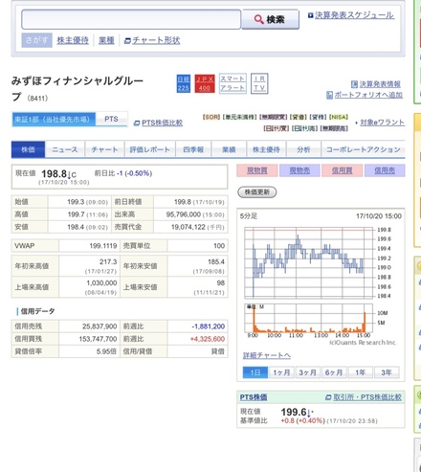Open the 株主優待 search link
The image size is (421, 472).
[x=73, y=40]
